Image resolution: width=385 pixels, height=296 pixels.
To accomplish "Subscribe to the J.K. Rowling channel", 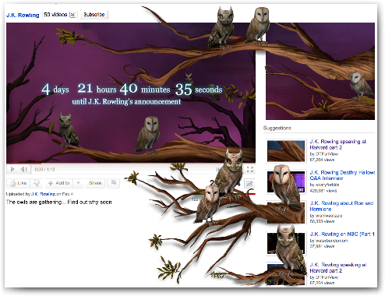I will [94, 15].
